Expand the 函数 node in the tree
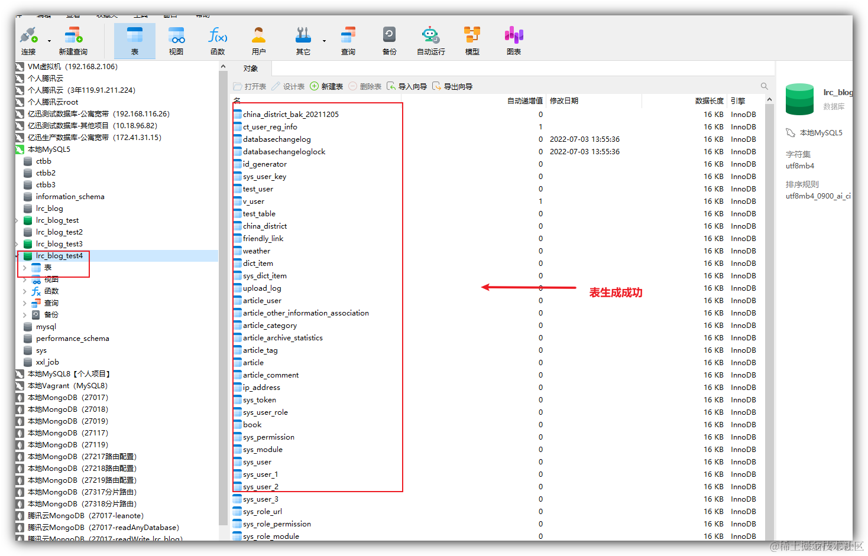 24,291
